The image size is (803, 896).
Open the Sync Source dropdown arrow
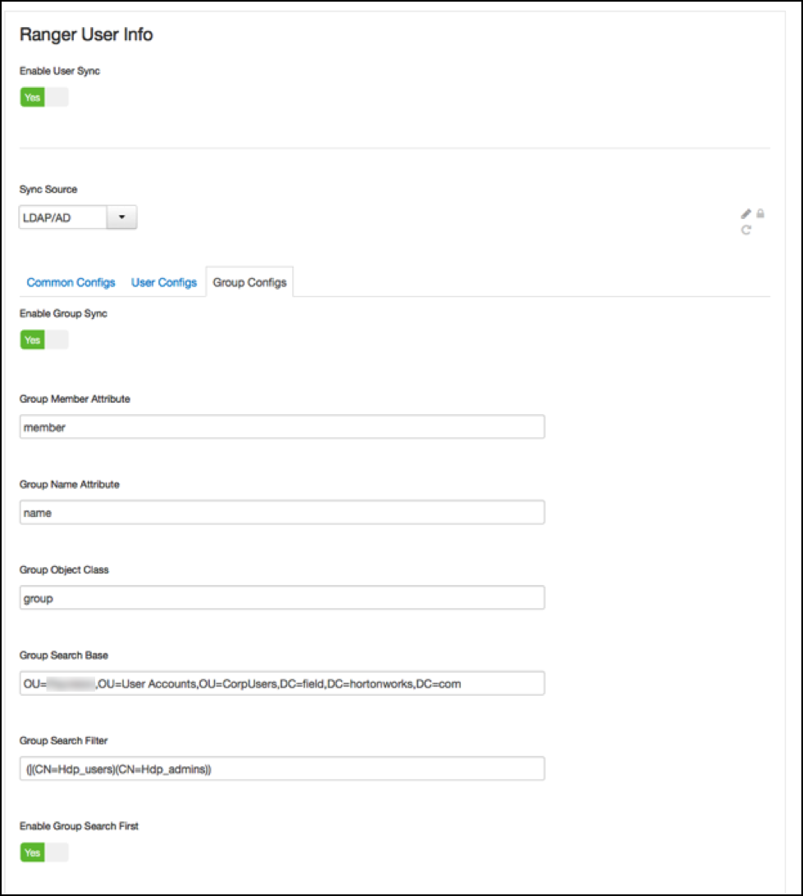121,217
